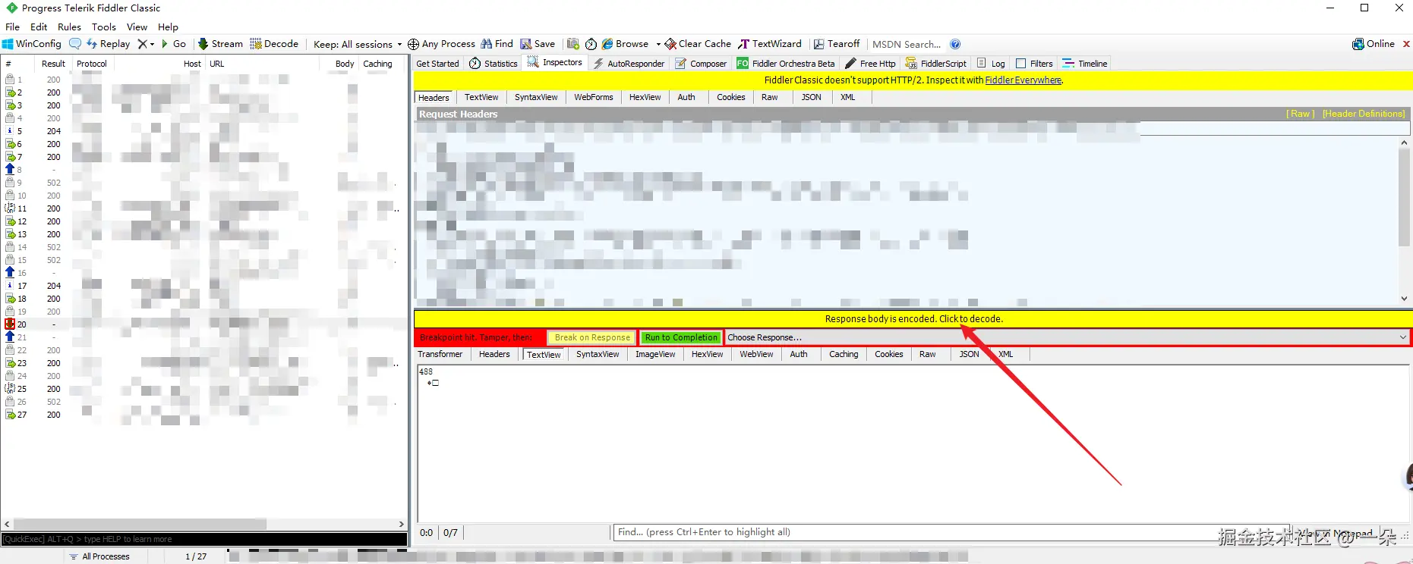The width and height of the screenshot is (1413, 564).
Task: Focus the MSDN Search field
Action: [907, 44]
